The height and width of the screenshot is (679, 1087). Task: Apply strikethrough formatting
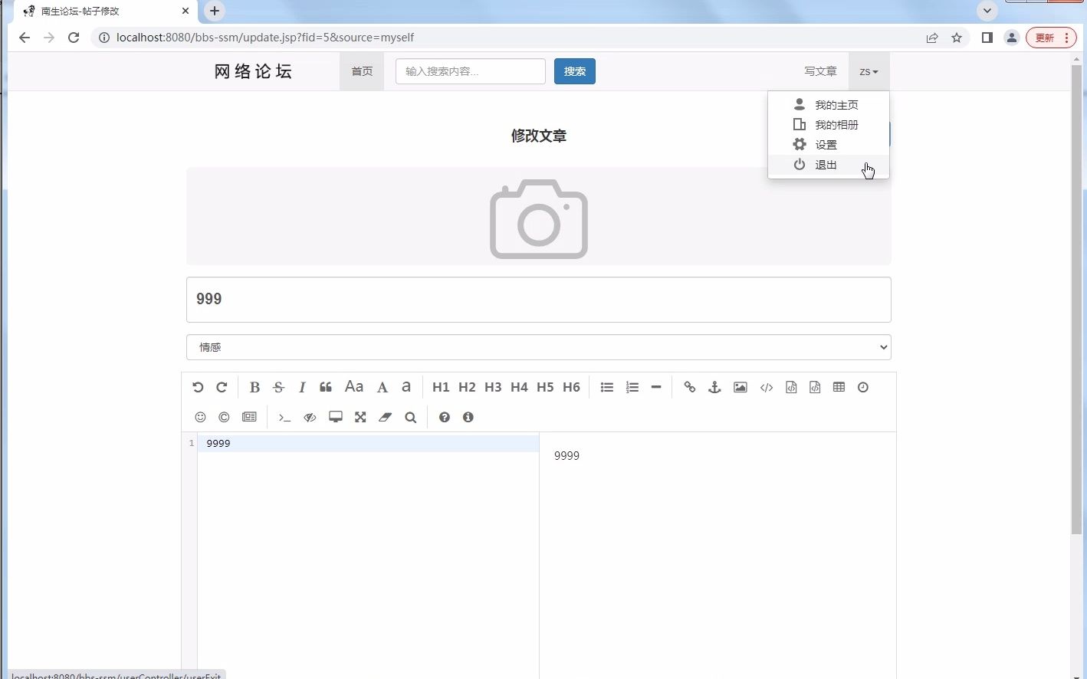point(278,388)
